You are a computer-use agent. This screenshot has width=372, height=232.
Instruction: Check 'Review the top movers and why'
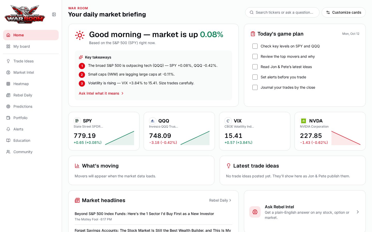click(255, 56)
